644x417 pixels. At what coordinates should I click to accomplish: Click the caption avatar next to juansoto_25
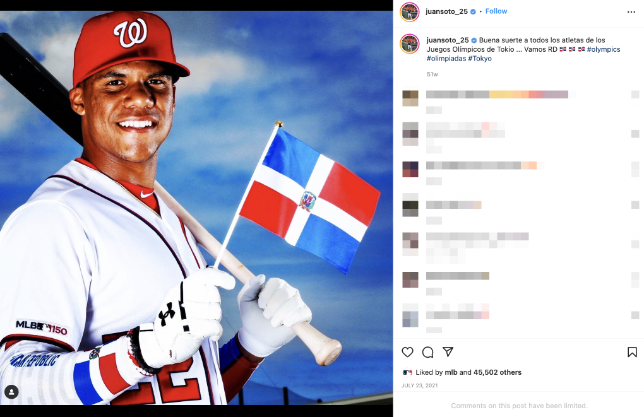410,44
